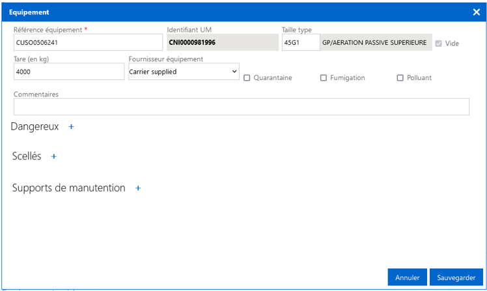The height and width of the screenshot is (291, 487).
Task: Click the Identifiant UM value CNI0000981996
Action: coord(192,42)
